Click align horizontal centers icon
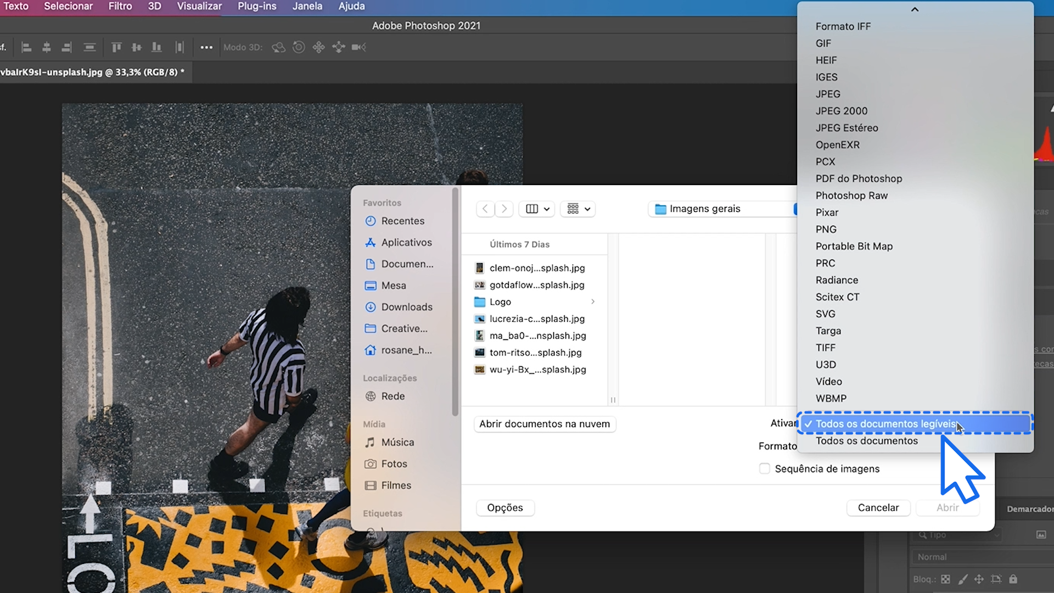The height and width of the screenshot is (593, 1054). point(47,47)
